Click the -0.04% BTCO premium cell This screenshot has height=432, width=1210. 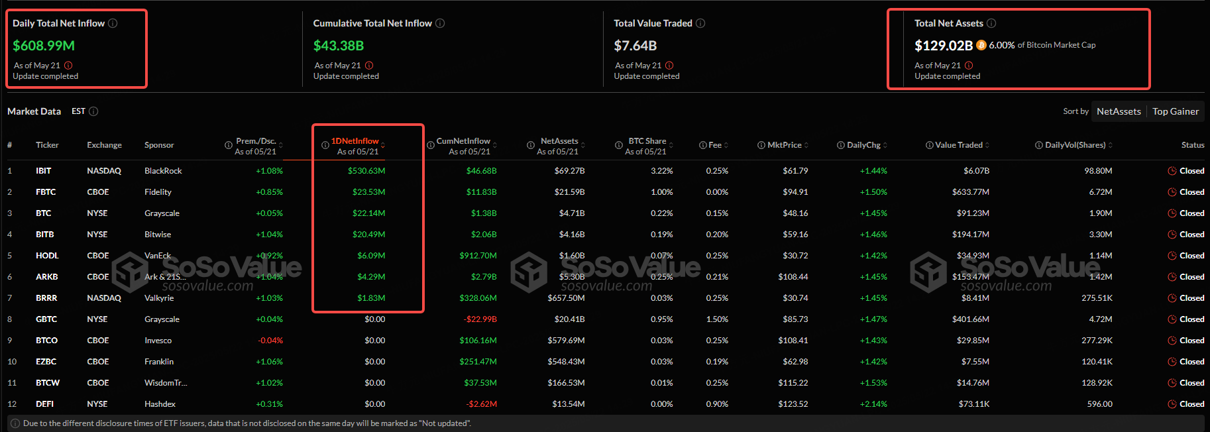270,341
